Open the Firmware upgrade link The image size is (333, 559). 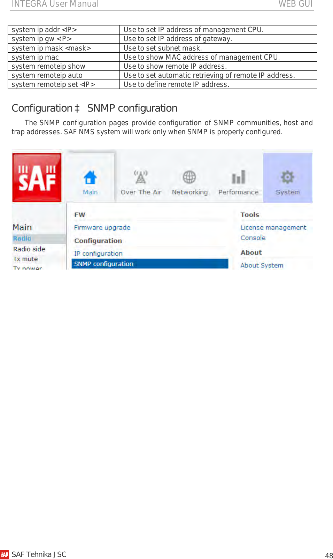point(102,227)
